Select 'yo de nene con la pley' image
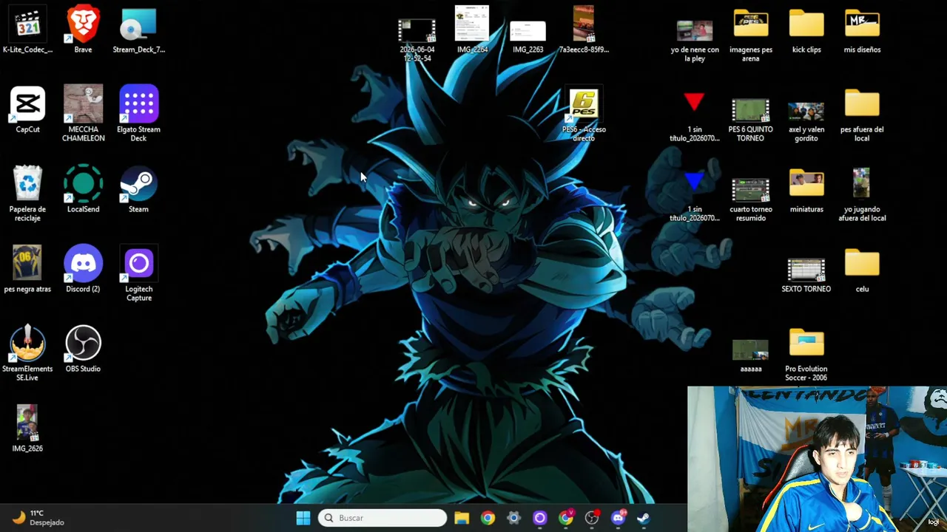This screenshot has height=532, width=947. pyautogui.click(x=695, y=41)
